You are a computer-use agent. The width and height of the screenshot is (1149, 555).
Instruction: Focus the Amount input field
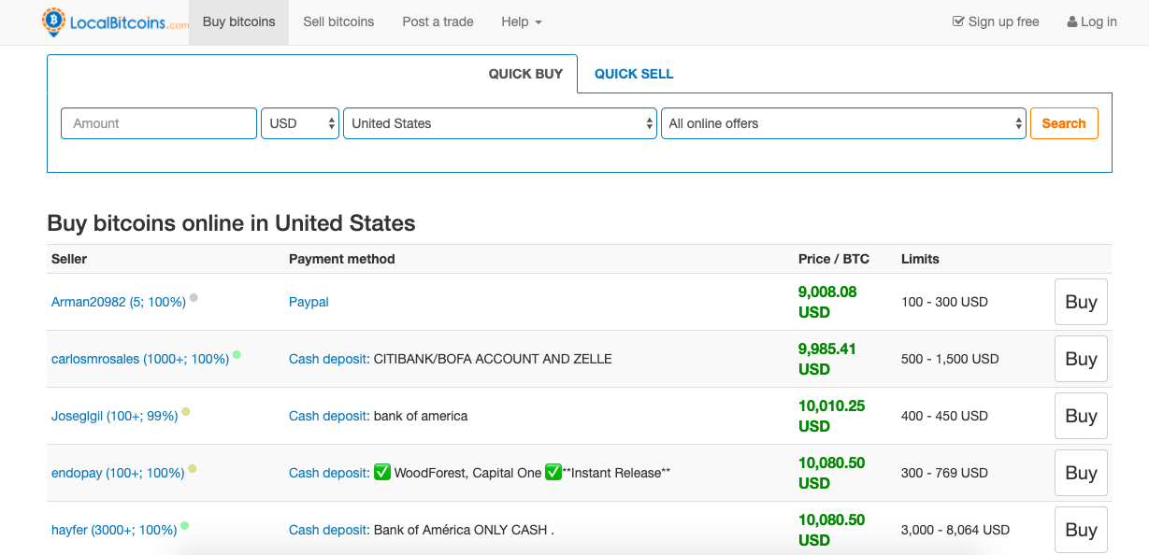(x=159, y=123)
